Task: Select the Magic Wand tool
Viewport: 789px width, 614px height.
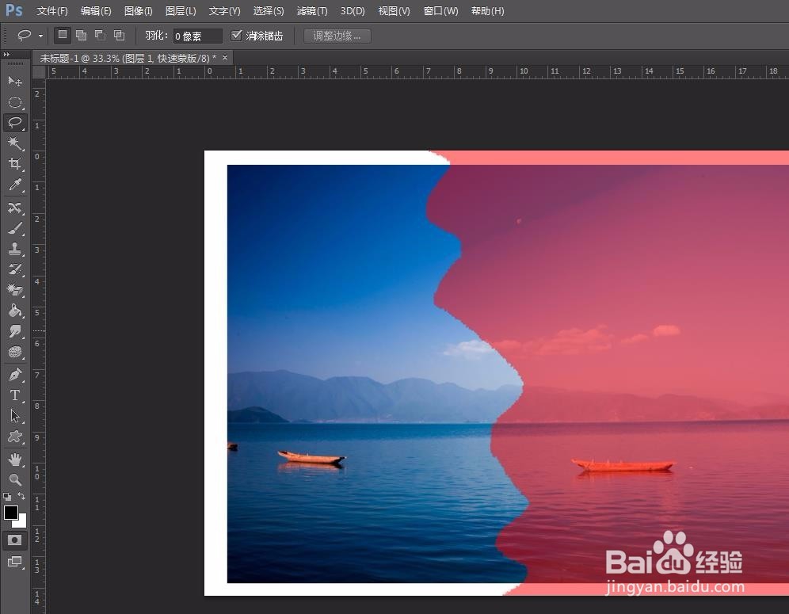Action: pos(15,143)
